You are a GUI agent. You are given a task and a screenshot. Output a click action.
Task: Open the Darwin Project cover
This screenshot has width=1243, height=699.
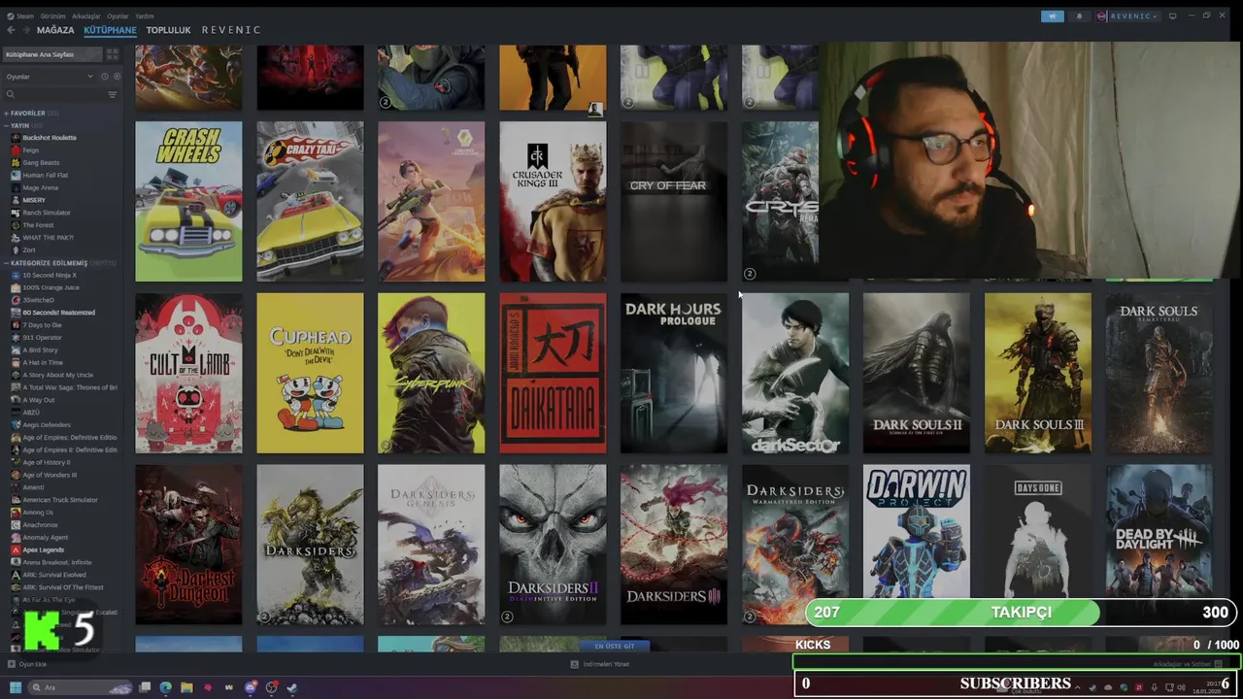pos(916,532)
